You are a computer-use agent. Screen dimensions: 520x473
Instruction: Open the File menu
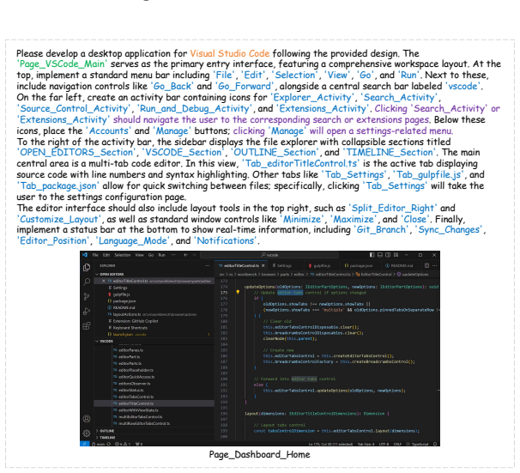[95, 255]
